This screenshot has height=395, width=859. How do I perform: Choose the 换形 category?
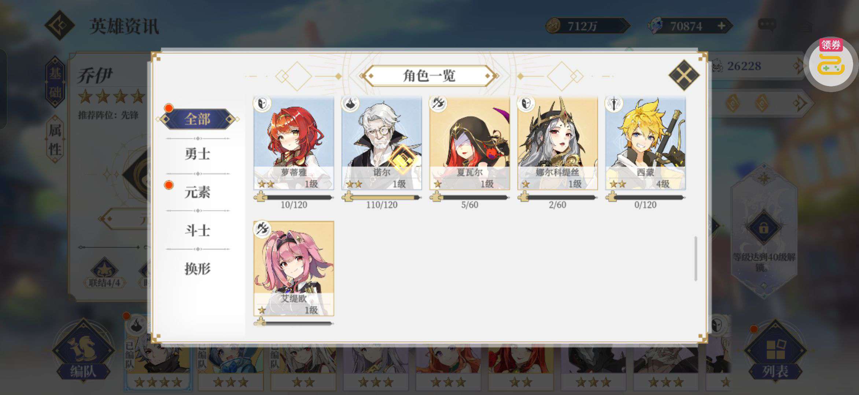(x=198, y=269)
